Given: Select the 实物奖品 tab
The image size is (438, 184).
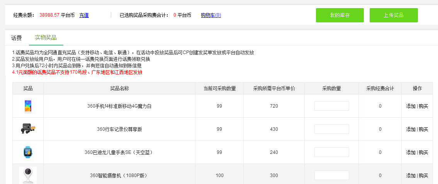Looking at the screenshot, I should 46,38.
